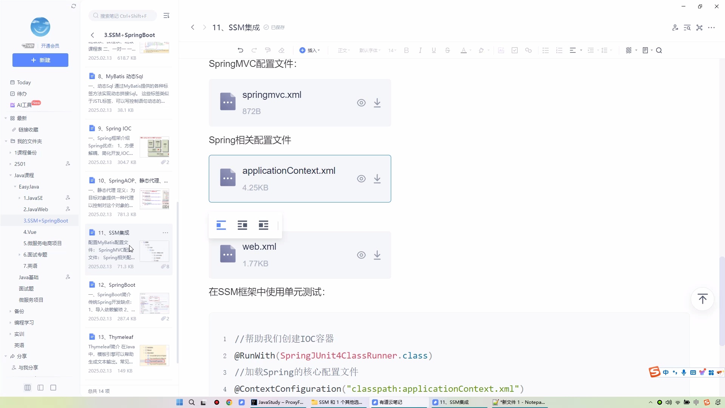Download the applicationContext.xml attachment
The width and height of the screenshot is (725, 408).
click(x=377, y=179)
